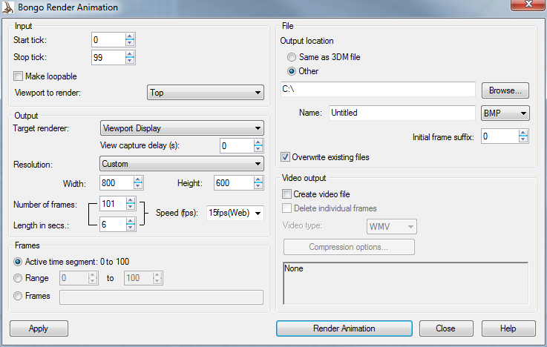This screenshot has height=347, width=547.
Task: Select Same as 3DM file option
Action: (292, 57)
